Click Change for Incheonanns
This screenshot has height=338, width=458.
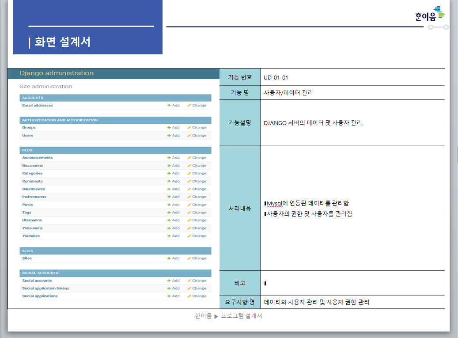pyautogui.click(x=197, y=197)
